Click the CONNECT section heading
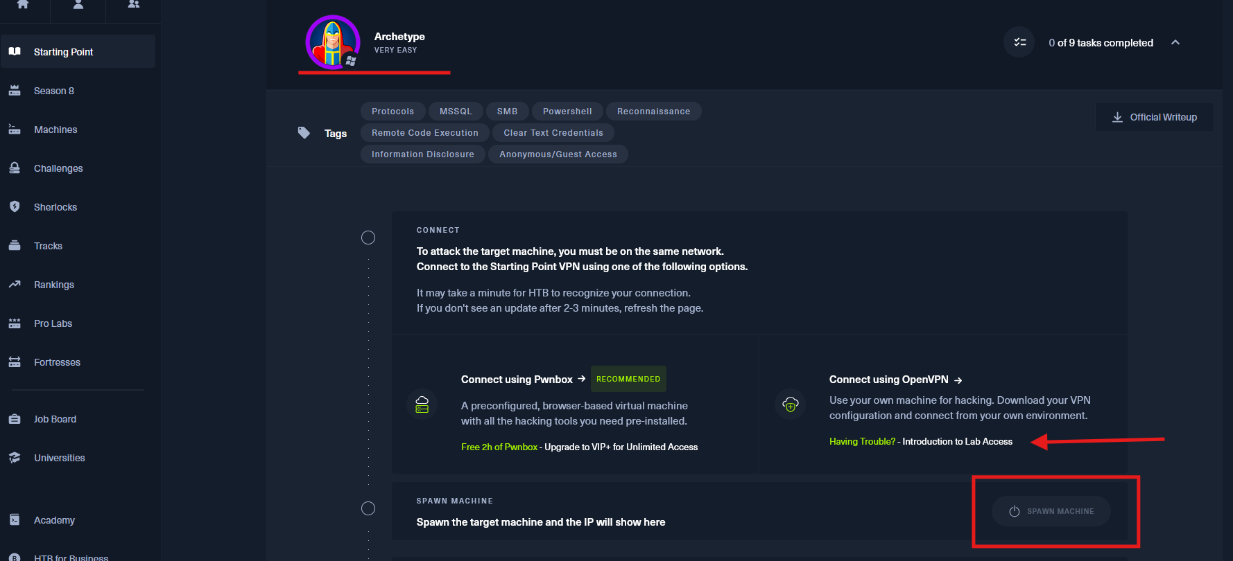The width and height of the screenshot is (1233, 561). (x=438, y=230)
